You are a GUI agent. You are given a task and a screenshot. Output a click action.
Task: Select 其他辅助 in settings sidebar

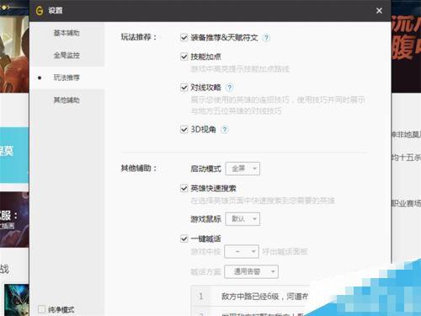pyautogui.click(x=67, y=100)
